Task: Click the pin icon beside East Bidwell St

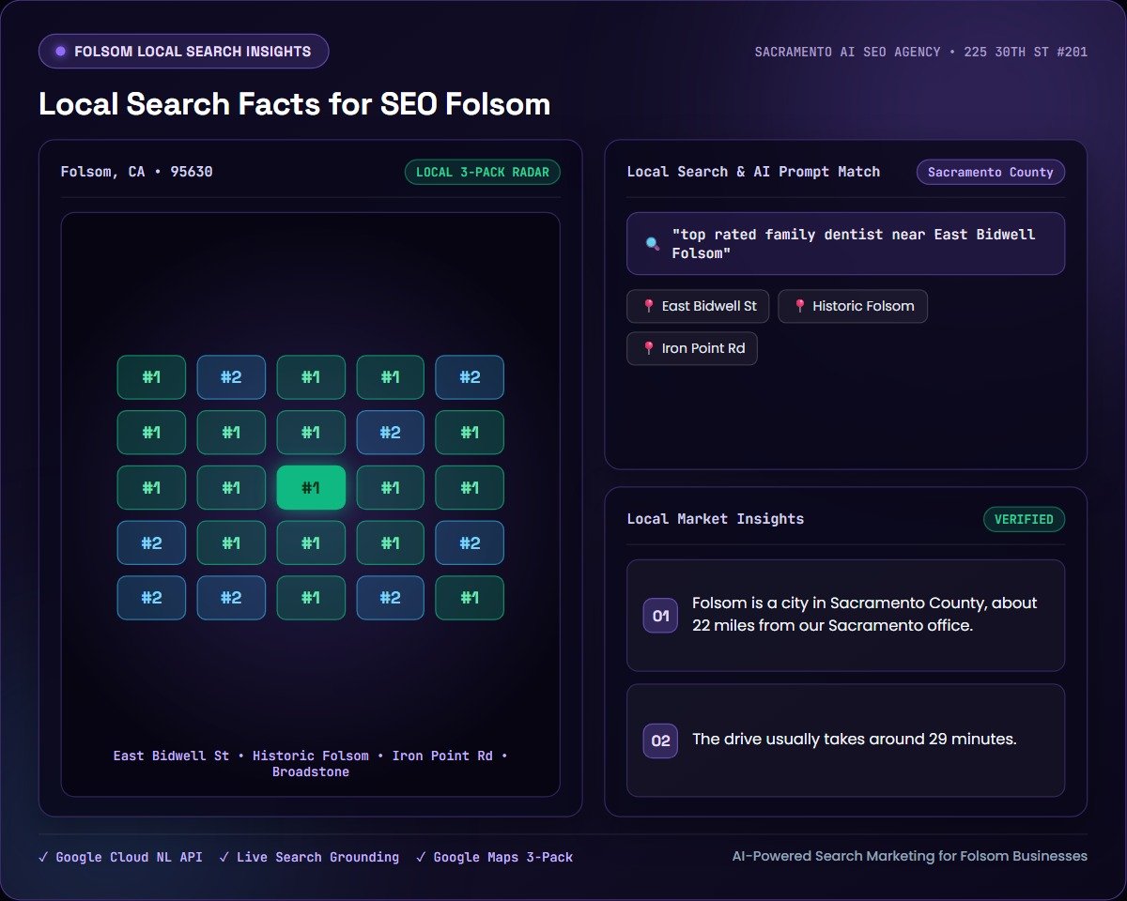Action: click(x=648, y=306)
